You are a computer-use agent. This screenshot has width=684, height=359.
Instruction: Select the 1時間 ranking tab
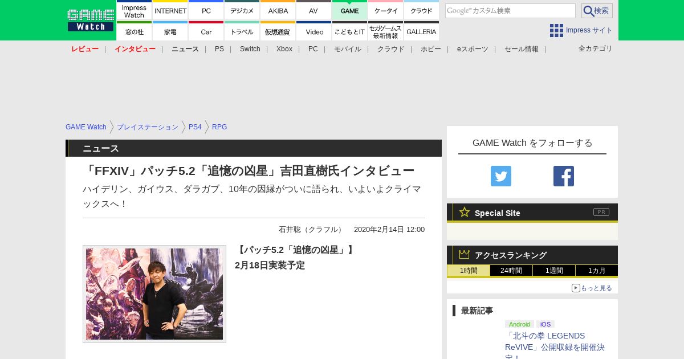[469, 271]
